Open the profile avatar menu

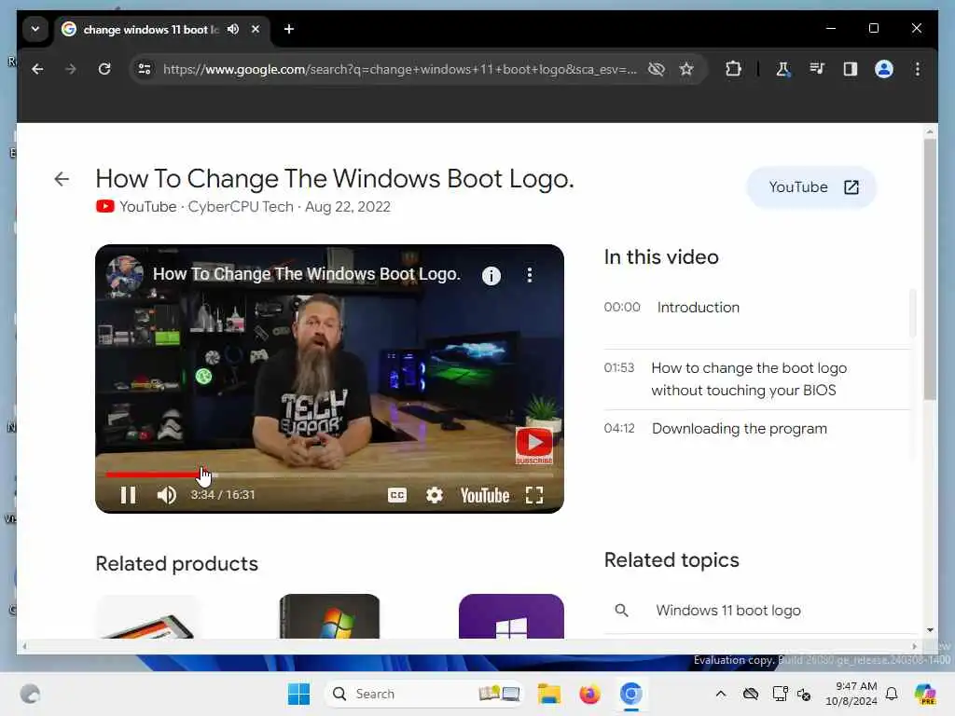[884, 69]
